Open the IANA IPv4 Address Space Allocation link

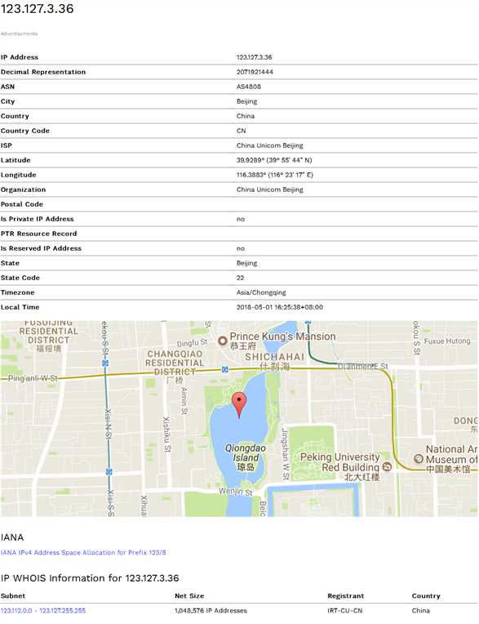83,552
